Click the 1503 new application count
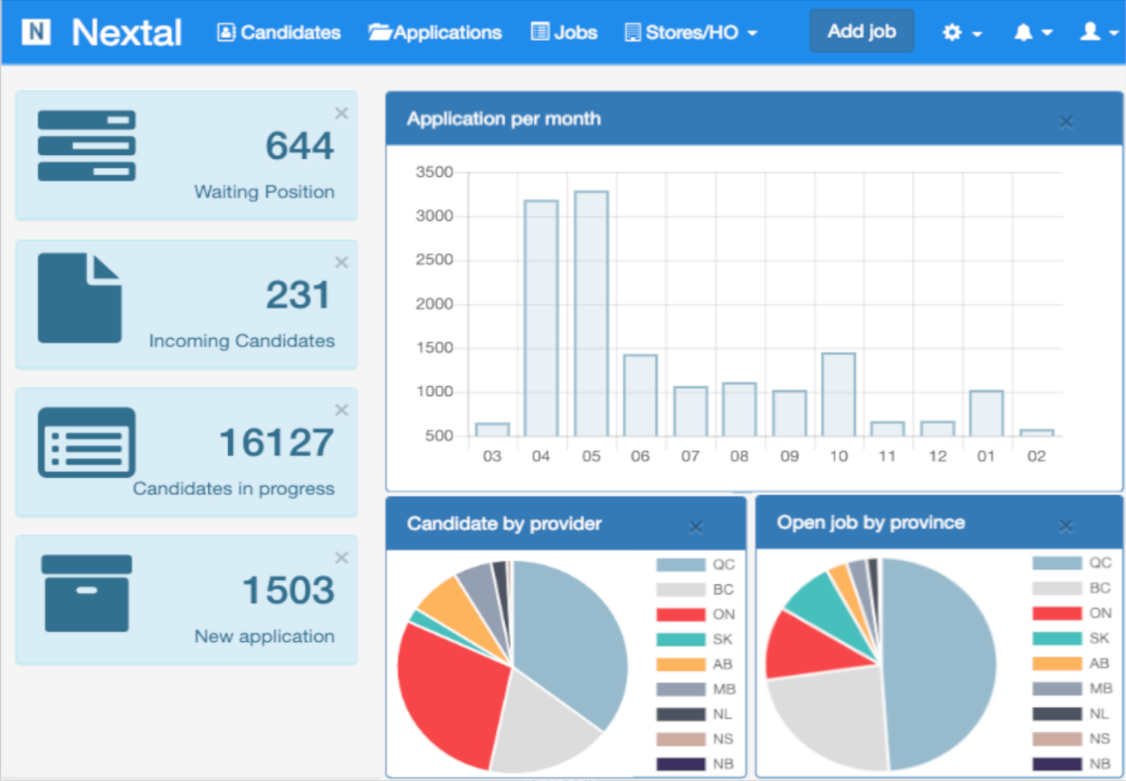 pyautogui.click(x=288, y=591)
